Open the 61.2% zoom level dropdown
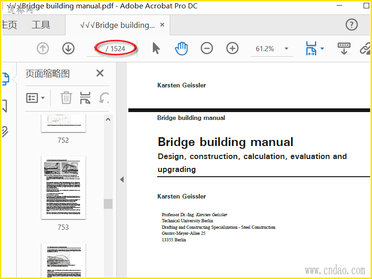The height and width of the screenshot is (279, 372). [286, 49]
